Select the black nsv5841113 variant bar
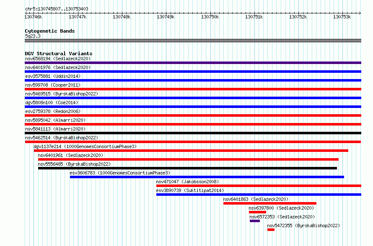This screenshot has width=373, height=246. [193, 133]
